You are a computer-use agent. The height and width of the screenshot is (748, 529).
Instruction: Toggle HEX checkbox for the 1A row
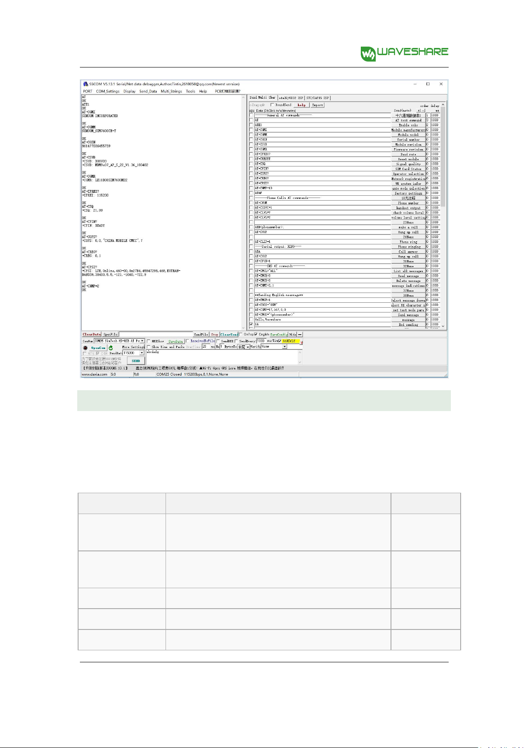pyautogui.click(x=251, y=325)
